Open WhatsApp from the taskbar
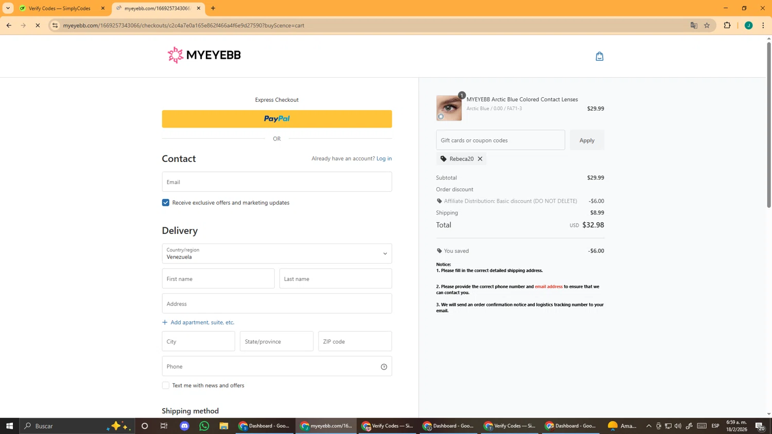This screenshot has width=772, height=434. [x=204, y=426]
